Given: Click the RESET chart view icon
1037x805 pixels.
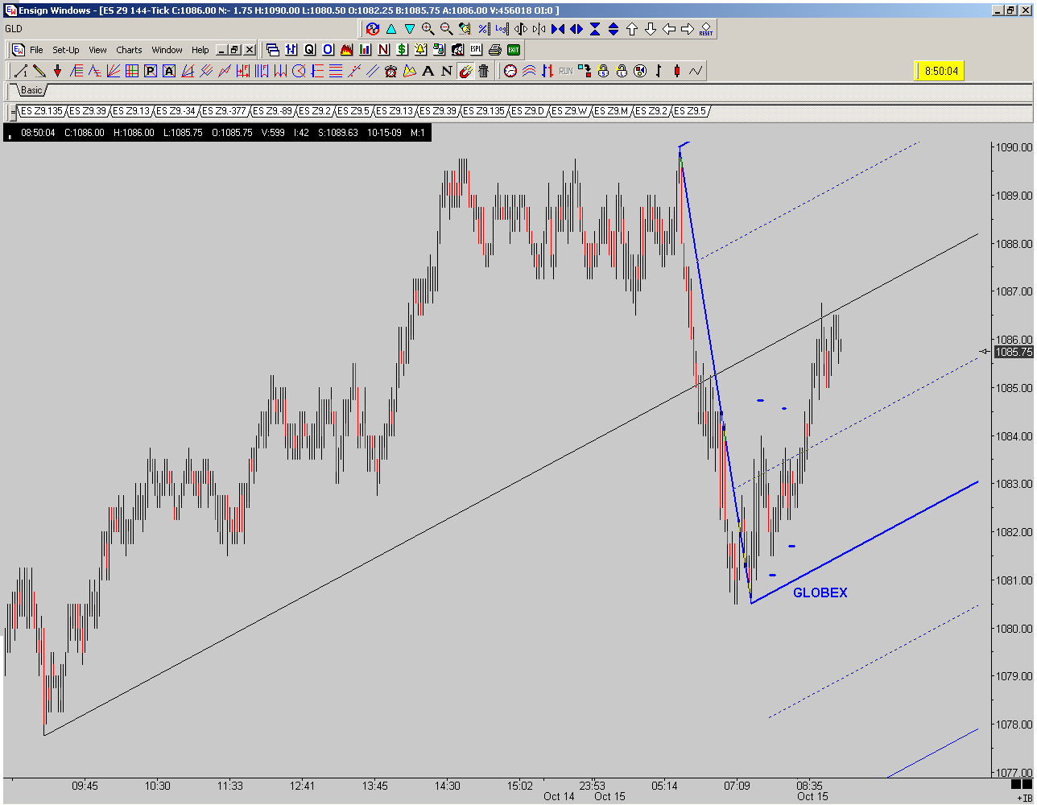Looking at the screenshot, I should [x=706, y=29].
